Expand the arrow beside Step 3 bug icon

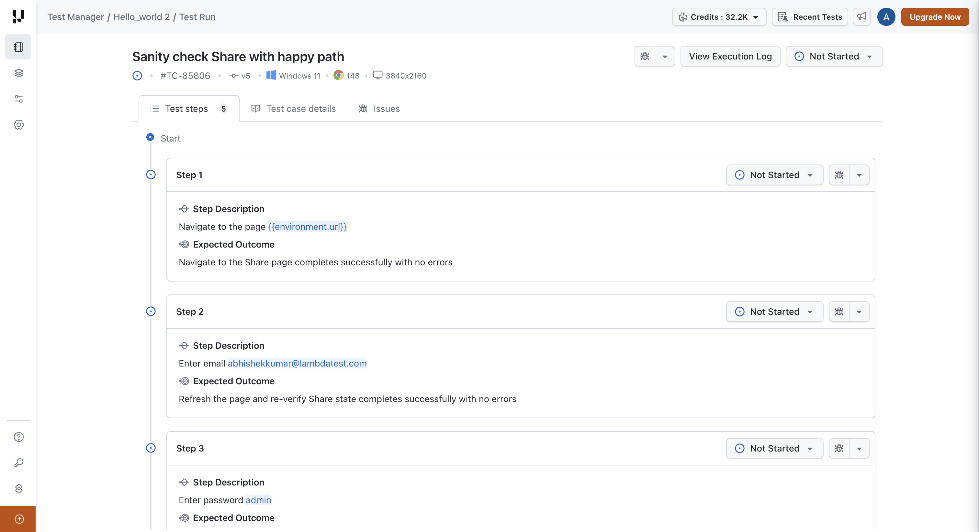tap(859, 448)
